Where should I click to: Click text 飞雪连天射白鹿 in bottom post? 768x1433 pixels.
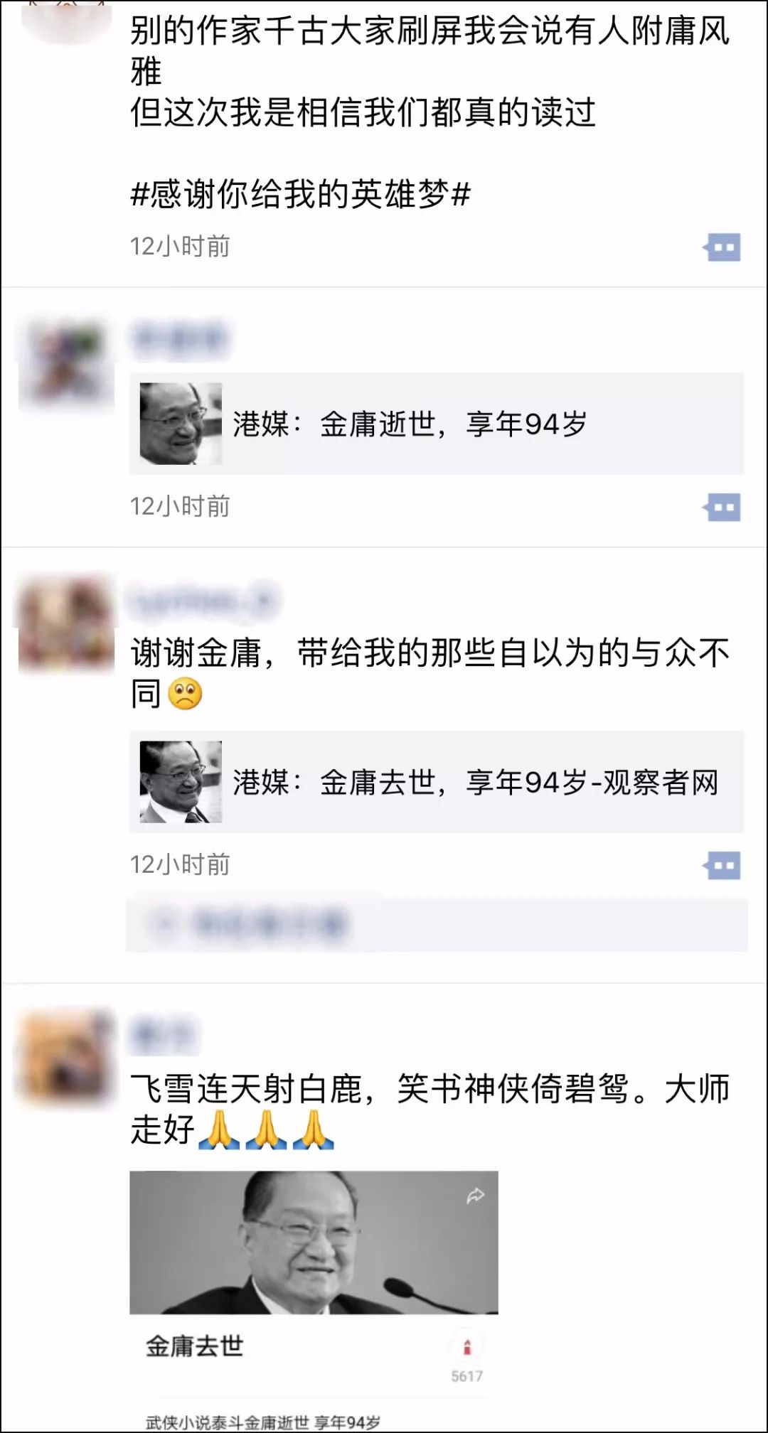[x=246, y=1088]
